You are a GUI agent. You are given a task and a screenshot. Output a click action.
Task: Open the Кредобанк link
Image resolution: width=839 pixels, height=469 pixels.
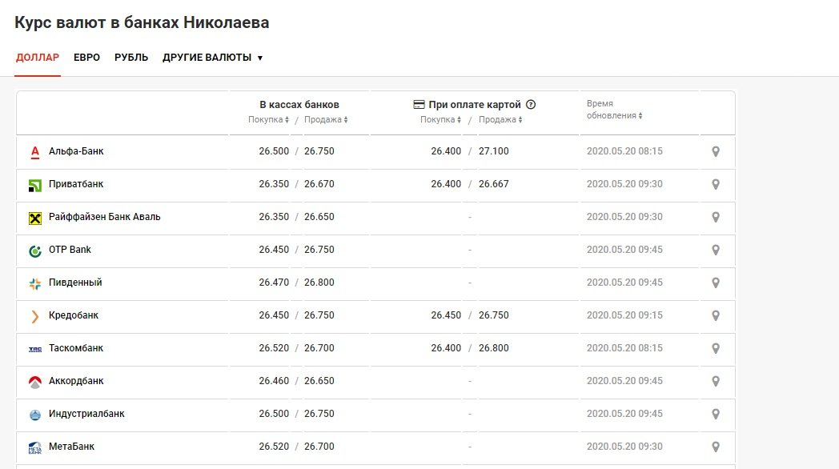pyautogui.click(x=74, y=315)
